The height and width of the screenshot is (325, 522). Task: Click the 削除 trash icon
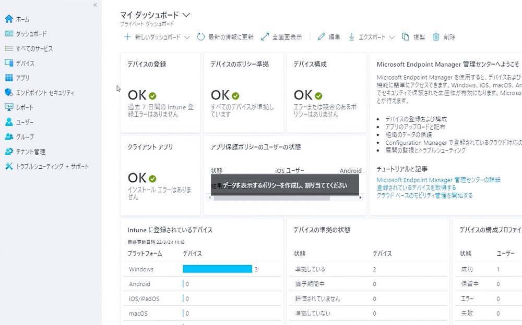[x=436, y=37]
